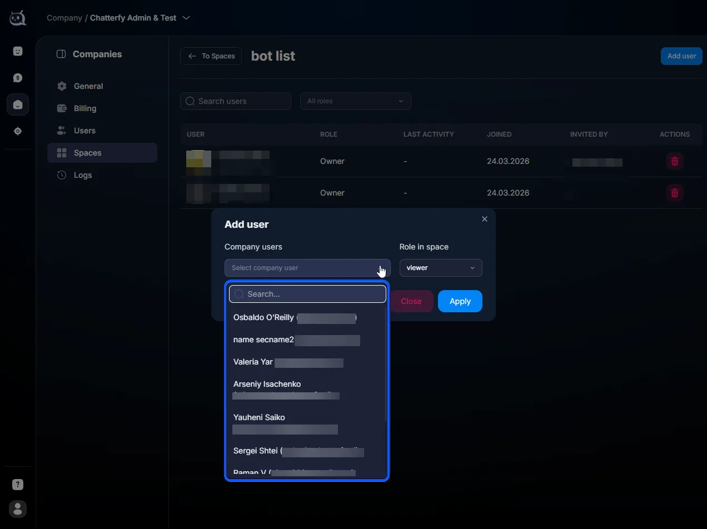Click the grid icon next to Spaces
The height and width of the screenshot is (529, 707).
click(x=62, y=153)
